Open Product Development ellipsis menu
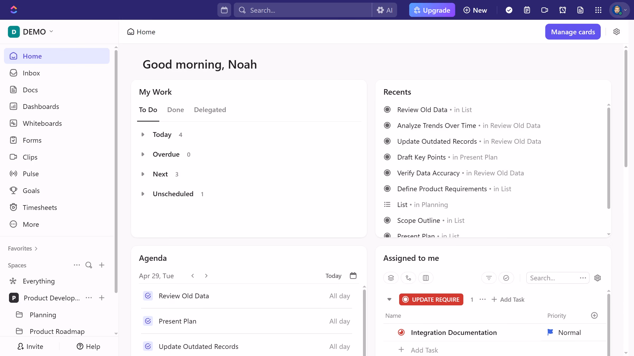 point(89,298)
